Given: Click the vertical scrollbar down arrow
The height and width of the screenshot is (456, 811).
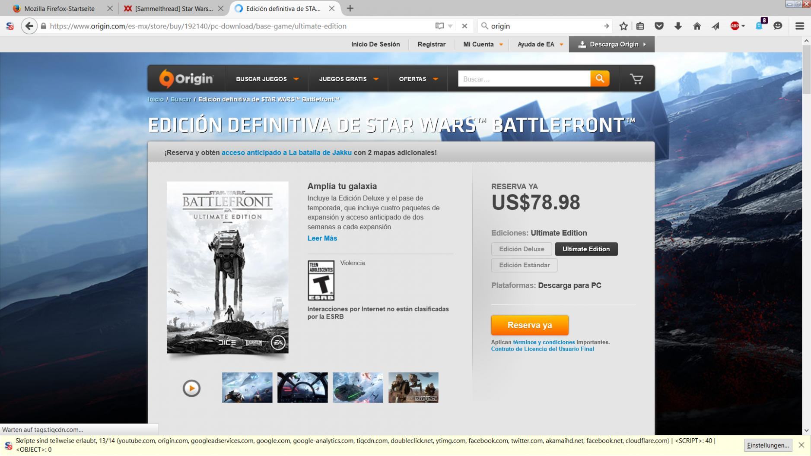Looking at the screenshot, I should pyautogui.click(x=806, y=430).
